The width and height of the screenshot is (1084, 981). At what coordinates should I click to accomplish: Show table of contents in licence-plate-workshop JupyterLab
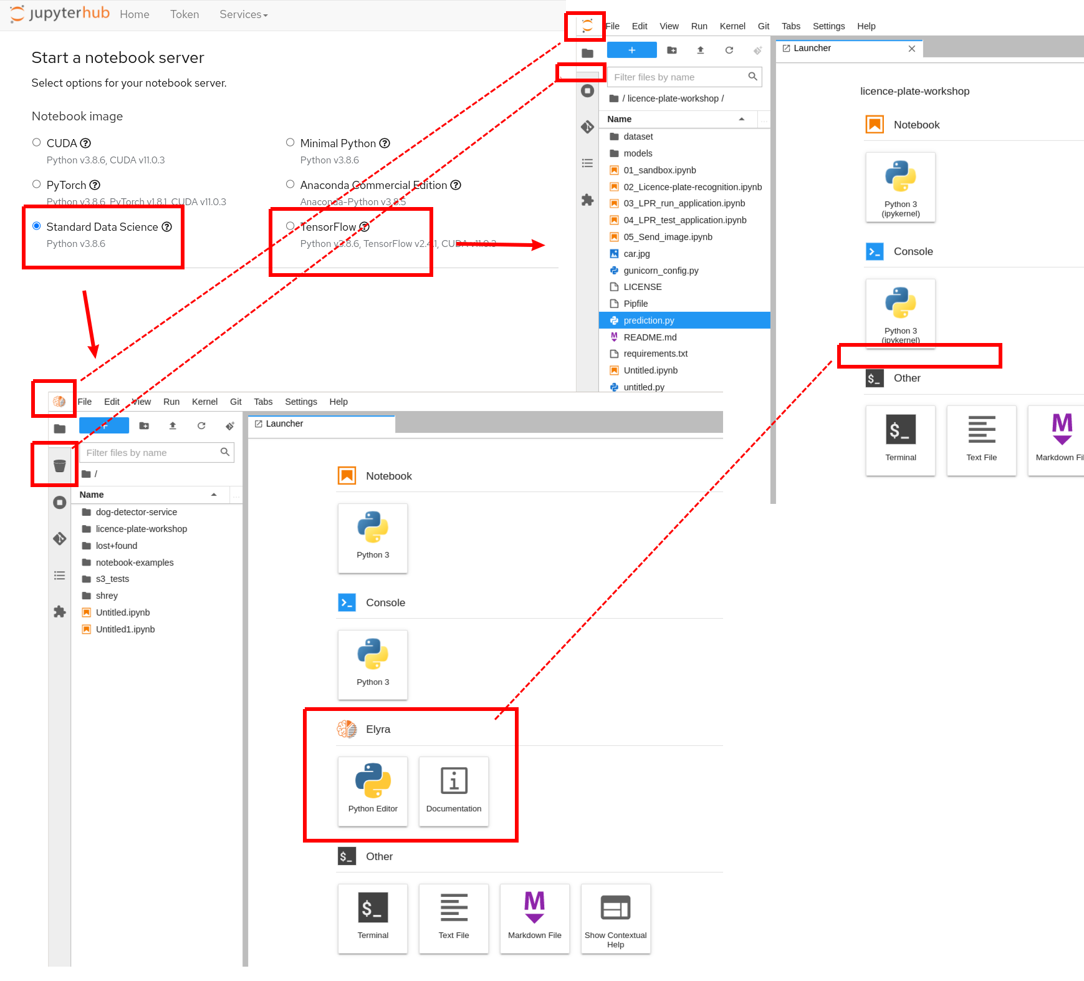[x=587, y=163]
